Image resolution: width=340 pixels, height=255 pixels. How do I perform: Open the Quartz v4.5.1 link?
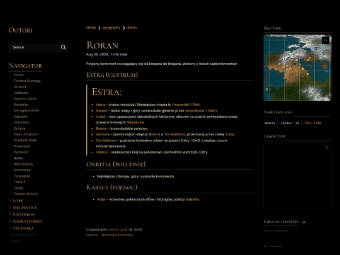click(x=118, y=230)
